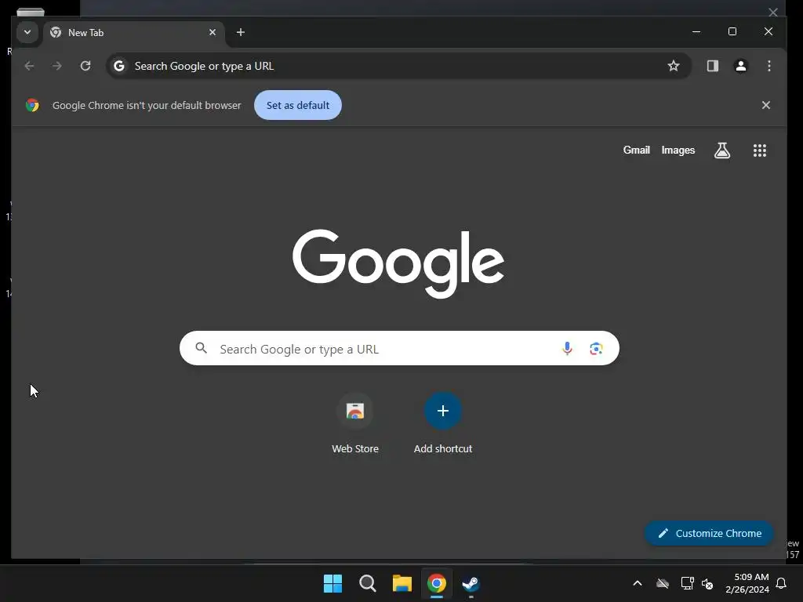Screen dimensions: 803x602
Task: Bookmark this tab with star icon
Action: [674, 66]
